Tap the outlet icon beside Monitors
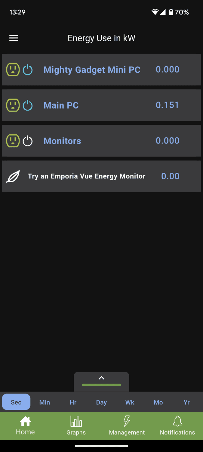Viewport: 203px width, 452px height. click(13, 141)
